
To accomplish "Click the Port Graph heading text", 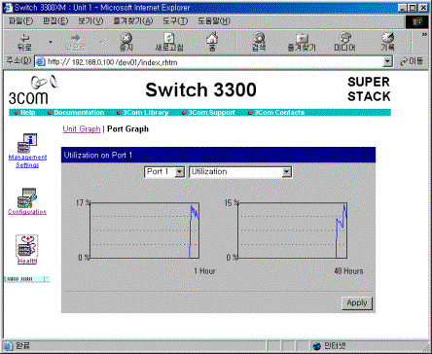I will click(127, 129).
